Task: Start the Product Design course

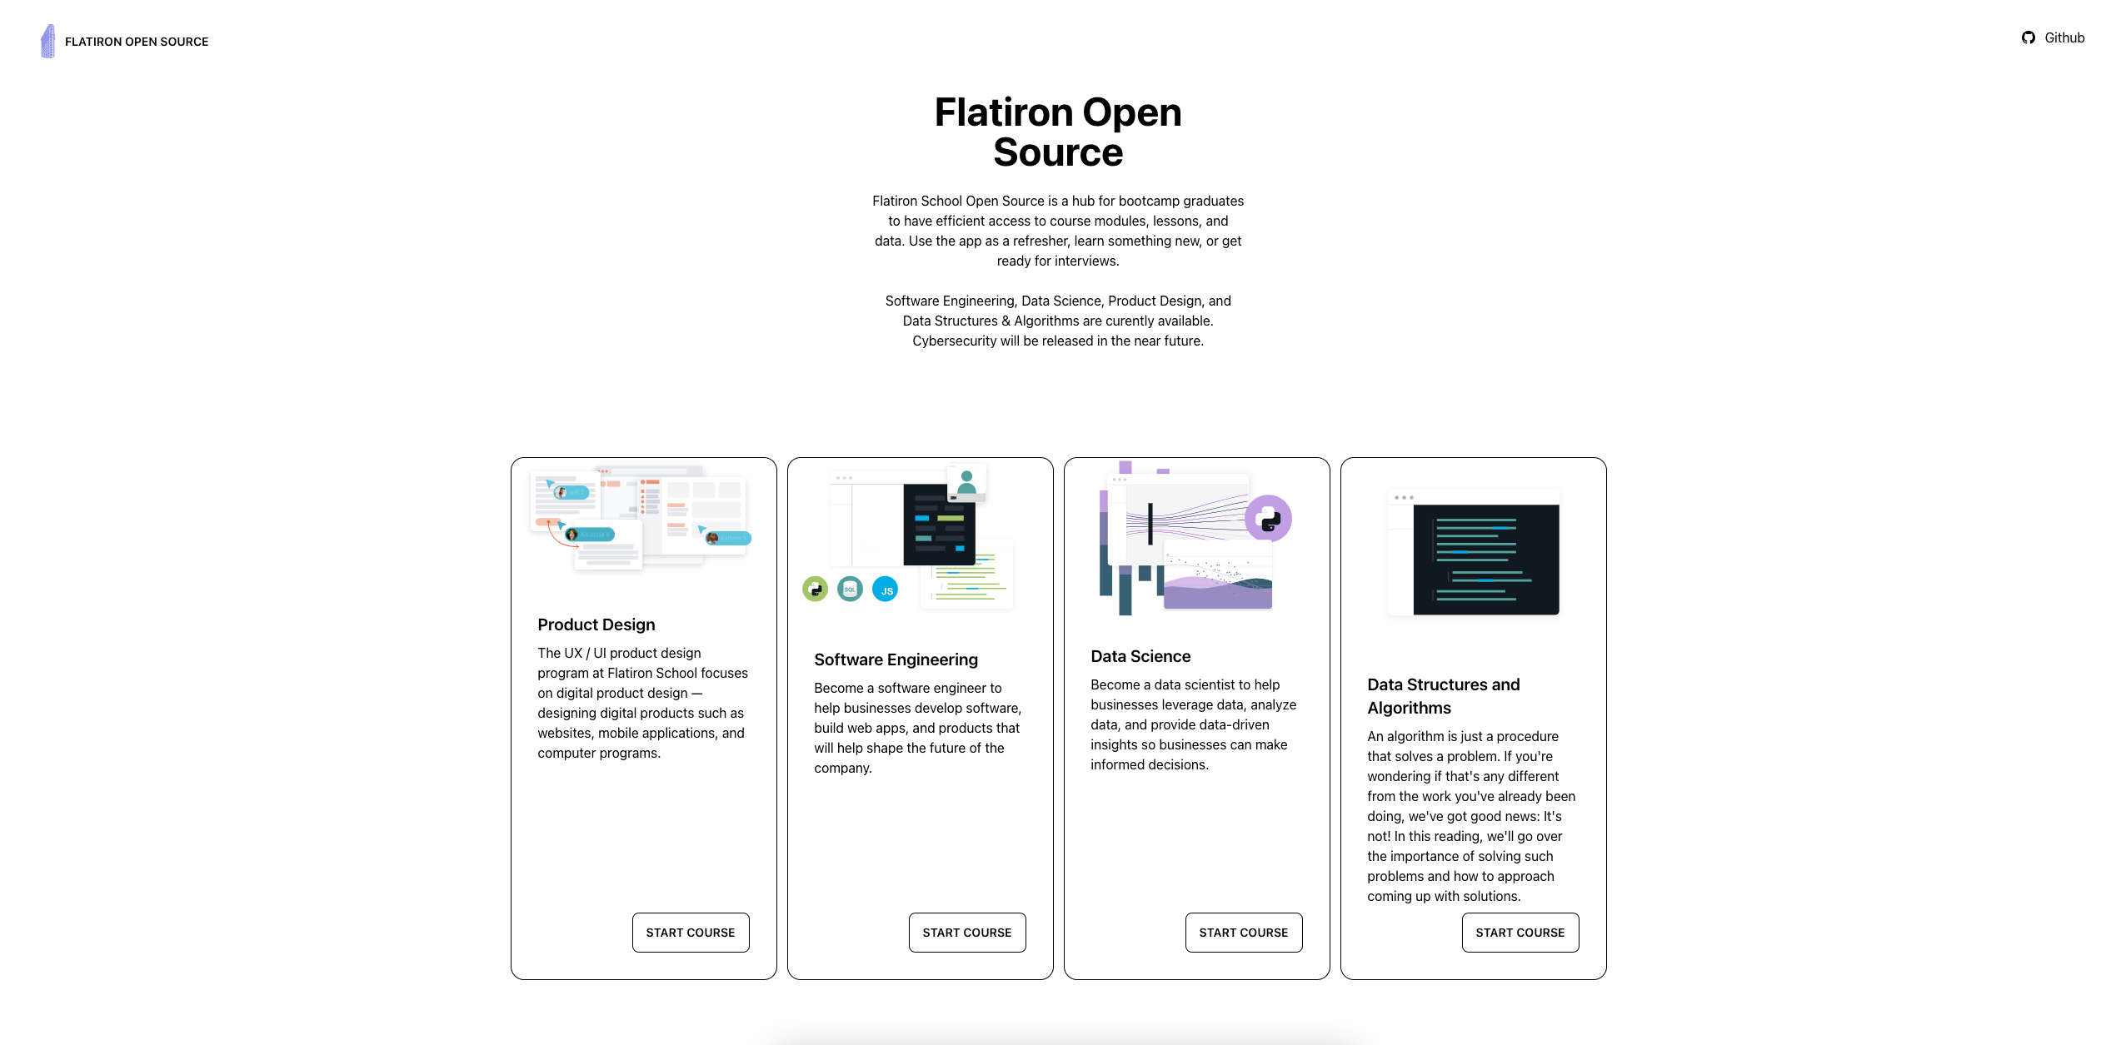Action: 690,932
